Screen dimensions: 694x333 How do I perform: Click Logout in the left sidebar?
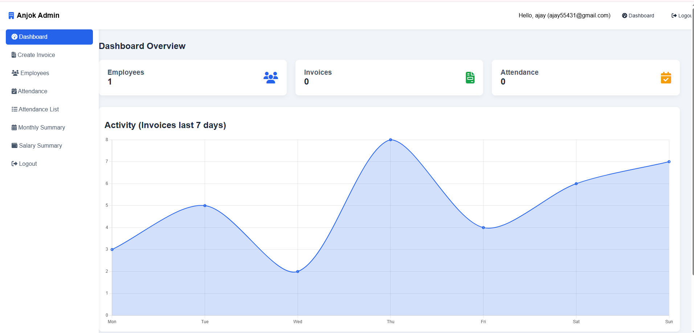pos(28,164)
